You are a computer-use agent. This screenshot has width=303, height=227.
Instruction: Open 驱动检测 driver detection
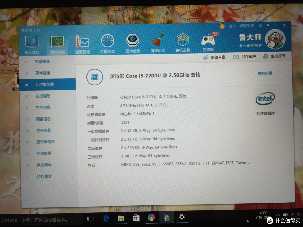tap(132, 43)
